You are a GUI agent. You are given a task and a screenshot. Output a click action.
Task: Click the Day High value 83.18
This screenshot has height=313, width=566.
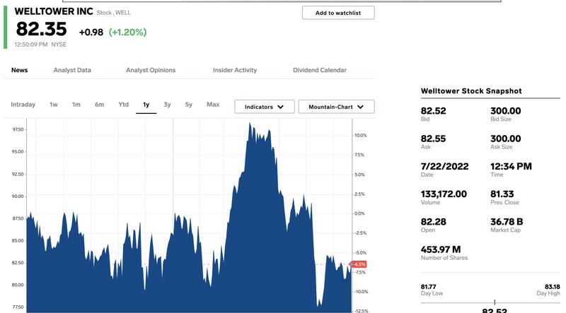point(553,287)
